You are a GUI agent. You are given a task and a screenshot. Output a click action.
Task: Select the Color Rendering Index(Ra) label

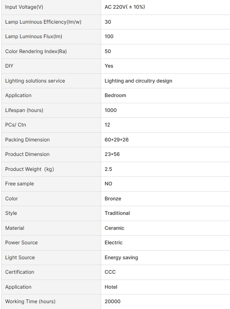[x=36, y=51]
